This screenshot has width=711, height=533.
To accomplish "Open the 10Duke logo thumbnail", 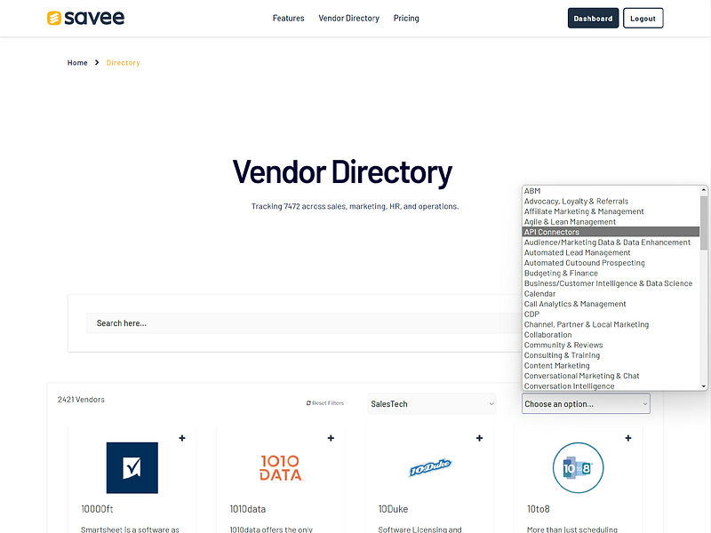I will tap(430, 468).
